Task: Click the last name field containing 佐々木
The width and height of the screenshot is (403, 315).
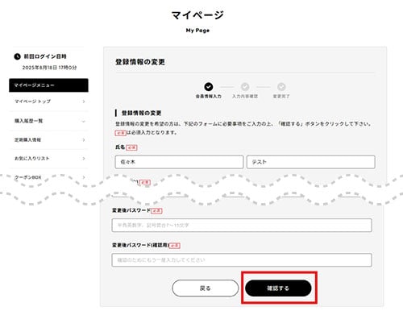Action: 179,162
